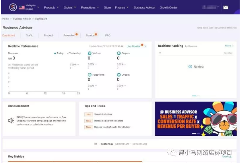Viewport: 240px width, 166px height.
Task: Switch to the Traffic tab
Action: [29, 36]
